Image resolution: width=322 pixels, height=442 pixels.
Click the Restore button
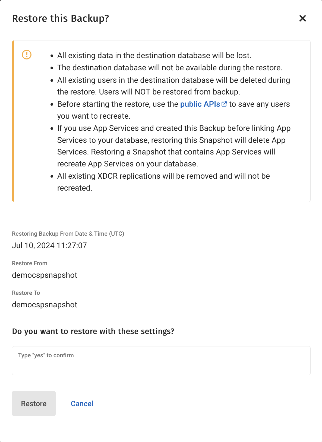34,403
